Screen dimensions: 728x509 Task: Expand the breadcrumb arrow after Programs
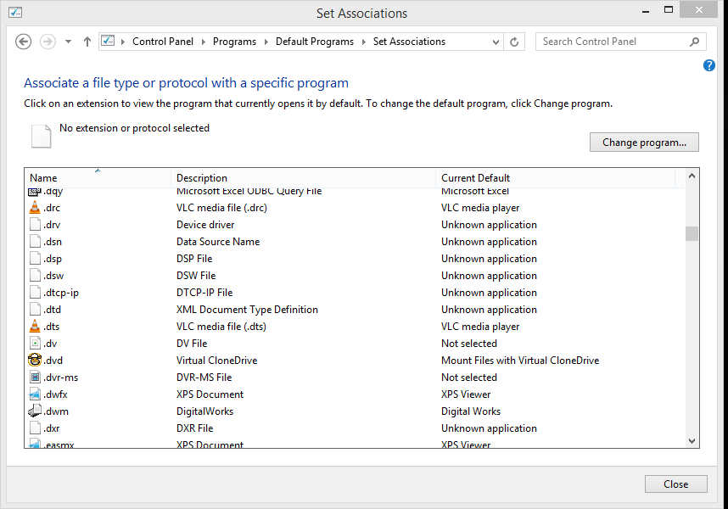[266, 42]
